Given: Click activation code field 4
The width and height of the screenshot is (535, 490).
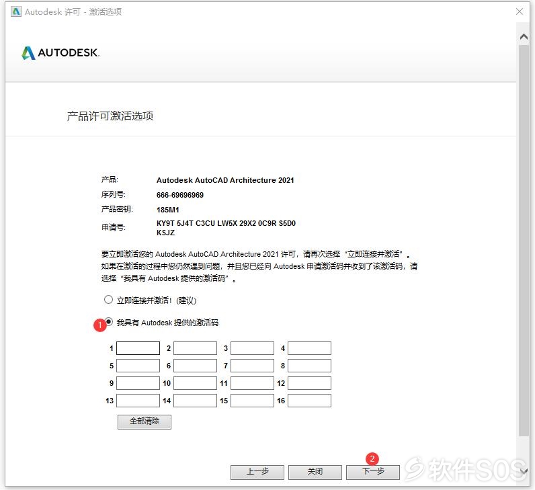Looking at the screenshot, I should tap(309, 348).
